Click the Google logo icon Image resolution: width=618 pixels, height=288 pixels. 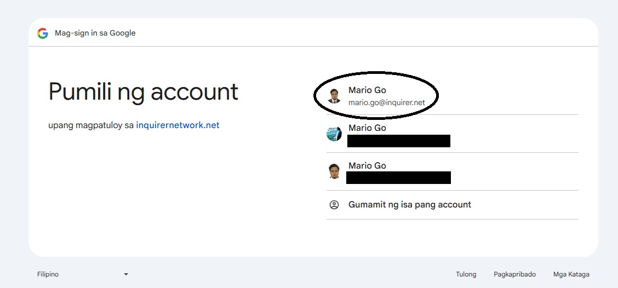[x=43, y=33]
